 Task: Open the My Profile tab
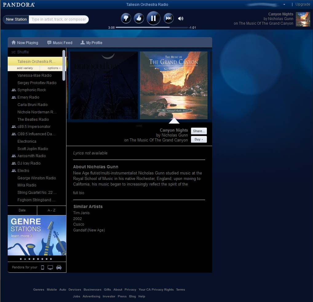click(x=91, y=43)
